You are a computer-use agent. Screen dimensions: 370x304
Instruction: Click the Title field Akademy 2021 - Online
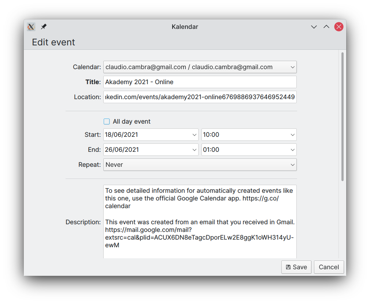click(200, 82)
